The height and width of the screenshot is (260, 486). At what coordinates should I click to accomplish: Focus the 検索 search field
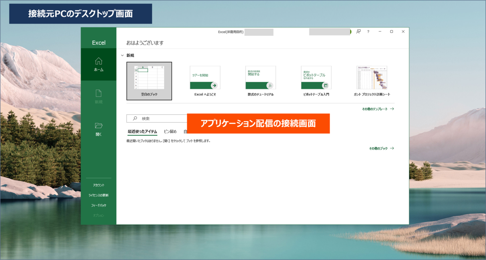157,119
